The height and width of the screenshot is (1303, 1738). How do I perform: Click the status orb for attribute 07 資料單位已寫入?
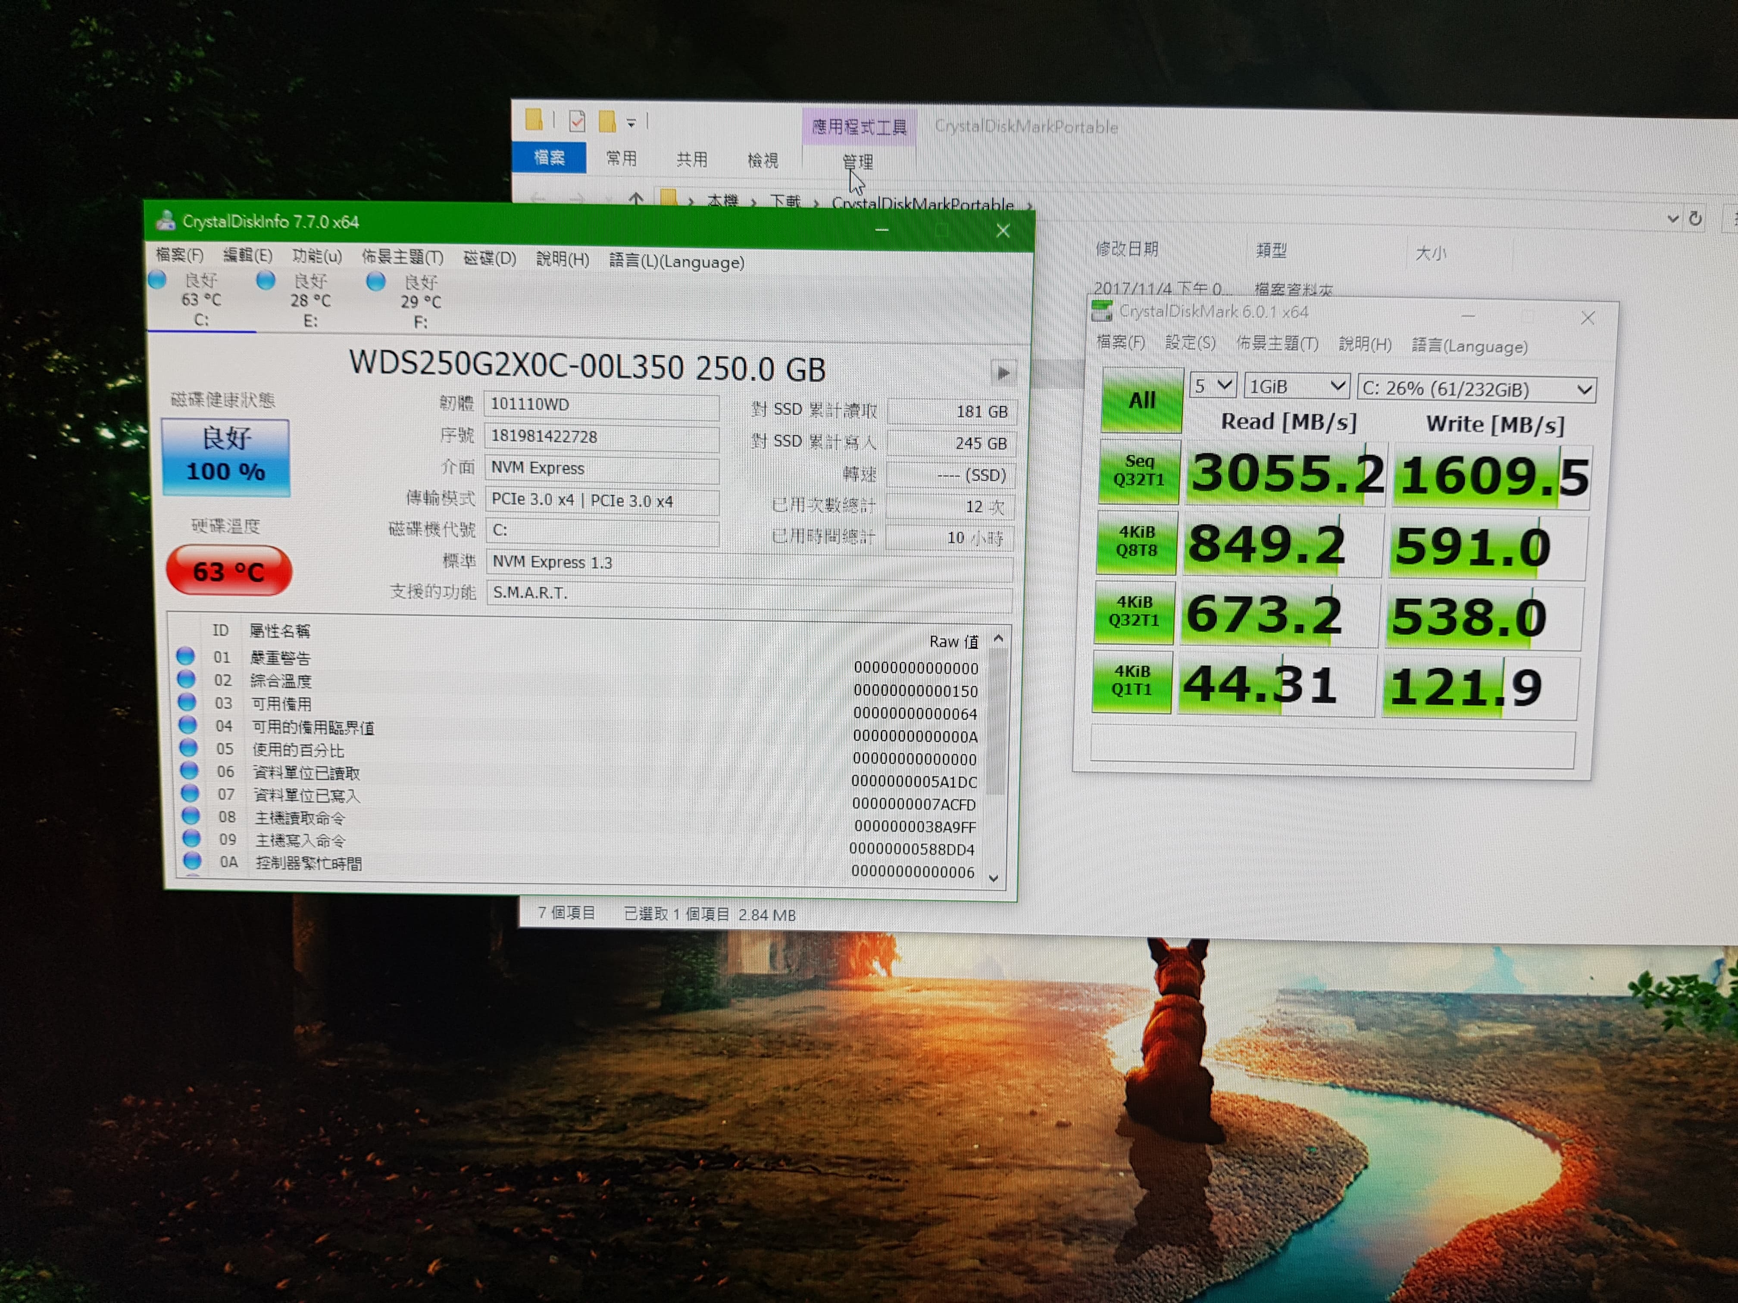point(189,793)
